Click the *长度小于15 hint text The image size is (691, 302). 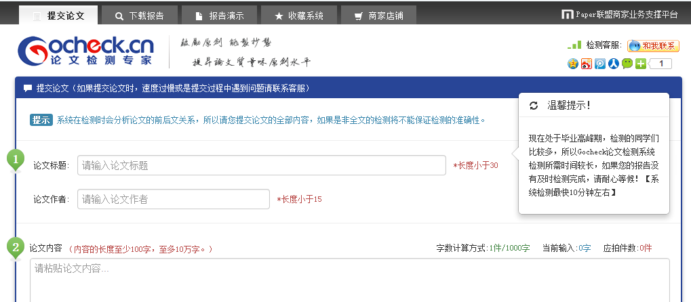pos(299,199)
